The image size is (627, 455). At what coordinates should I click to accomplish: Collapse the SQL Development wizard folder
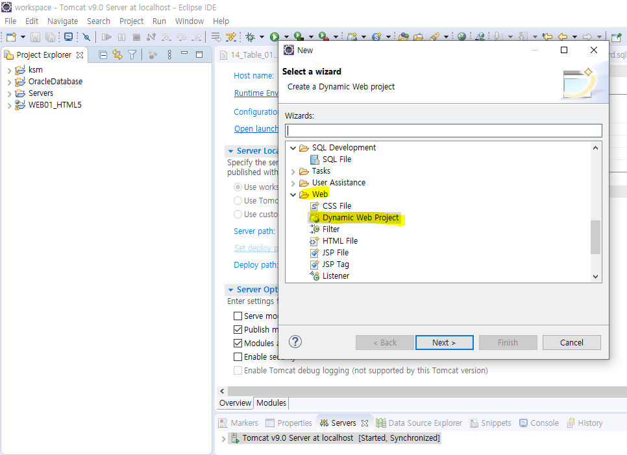[293, 148]
